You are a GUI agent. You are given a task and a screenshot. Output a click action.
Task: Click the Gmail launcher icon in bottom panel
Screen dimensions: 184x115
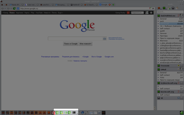pos(53,113)
